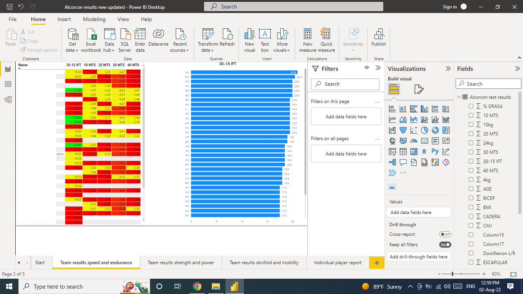
Task: Collapse the Alcorcon test results table
Action: (x=458, y=97)
